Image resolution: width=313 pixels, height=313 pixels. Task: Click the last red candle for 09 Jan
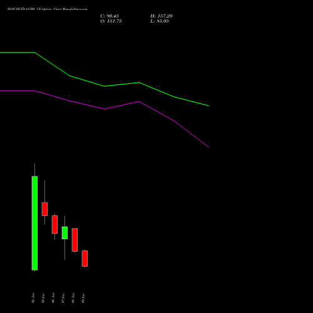(x=85, y=259)
